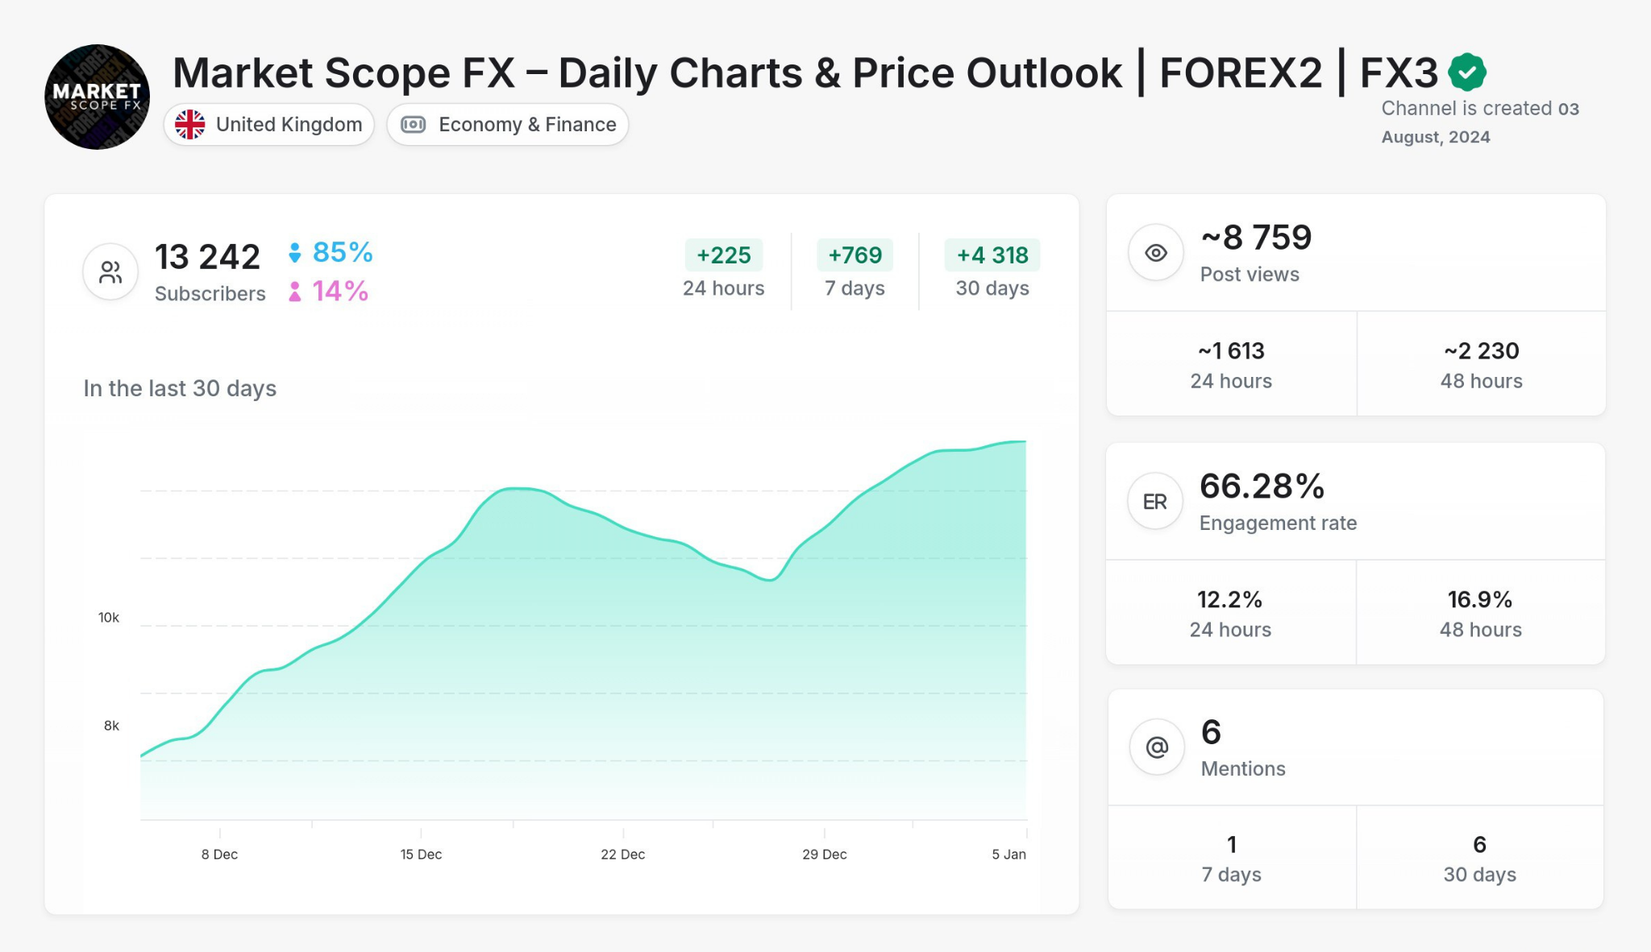Expand the +4 318 30 days stat
This screenshot has height=952, width=1651.
[x=992, y=270]
